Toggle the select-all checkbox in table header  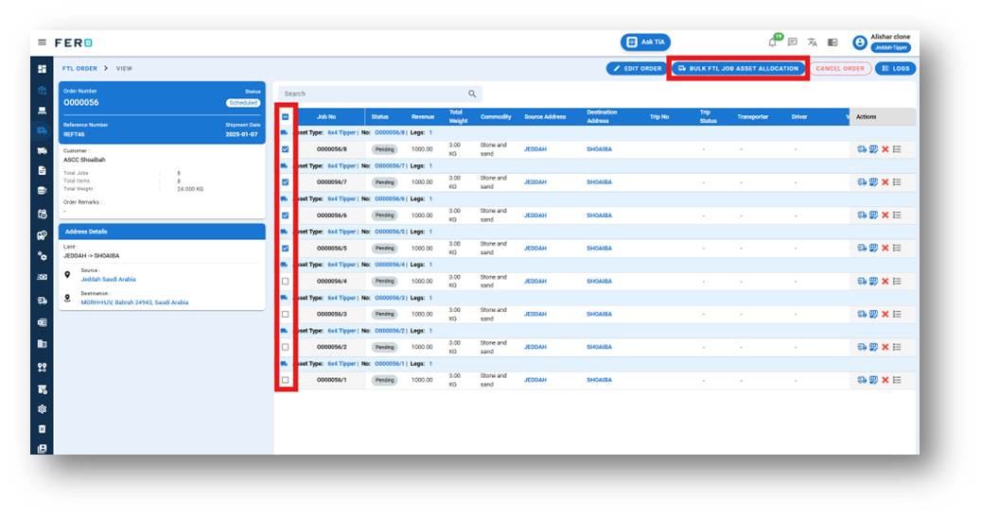click(286, 117)
